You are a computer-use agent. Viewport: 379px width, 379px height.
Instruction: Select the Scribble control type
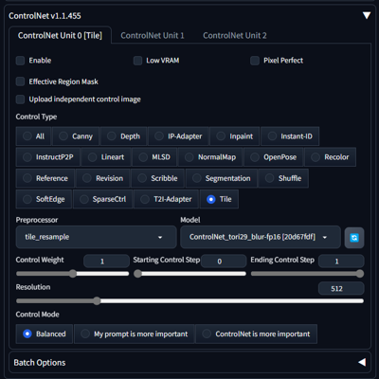[x=157, y=178]
